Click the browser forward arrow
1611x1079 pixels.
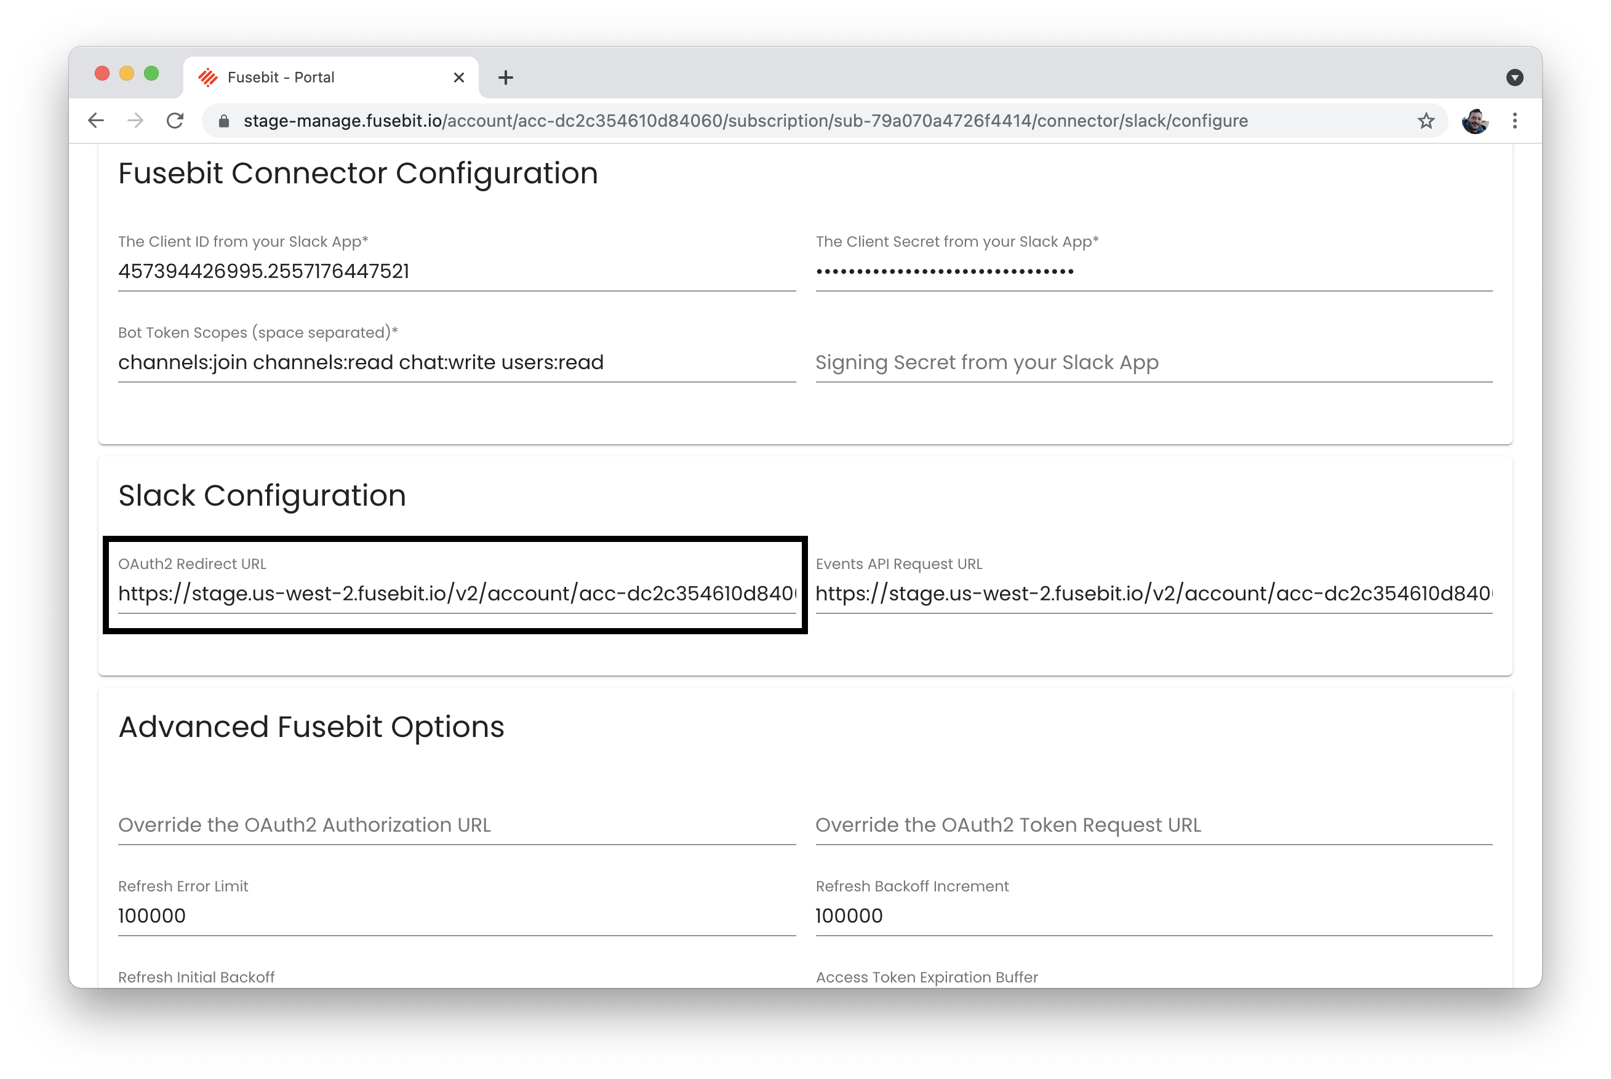tap(135, 121)
